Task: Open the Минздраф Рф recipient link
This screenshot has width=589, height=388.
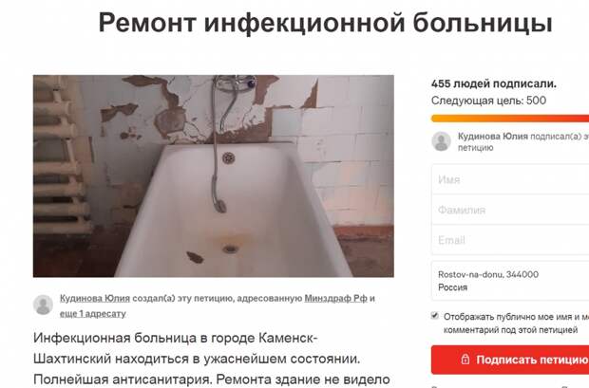Action: (x=335, y=298)
